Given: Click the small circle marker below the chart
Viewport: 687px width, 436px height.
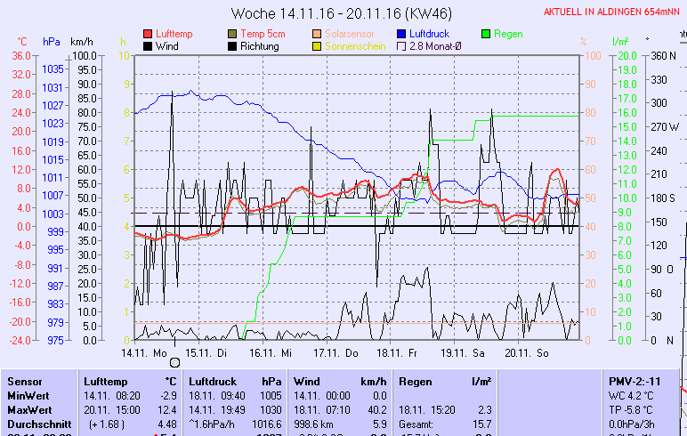Looking at the screenshot, I should point(174,362).
